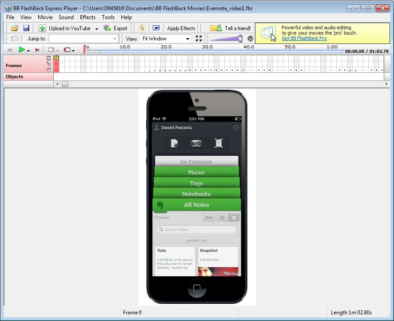Click the undo arrow icon
394x321 pixels.
click(x=15, y=39)
